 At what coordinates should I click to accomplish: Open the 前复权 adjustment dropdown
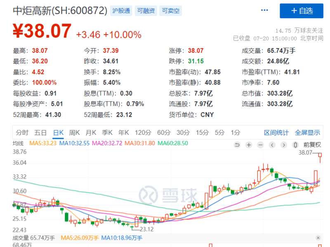tap(312, 145)
